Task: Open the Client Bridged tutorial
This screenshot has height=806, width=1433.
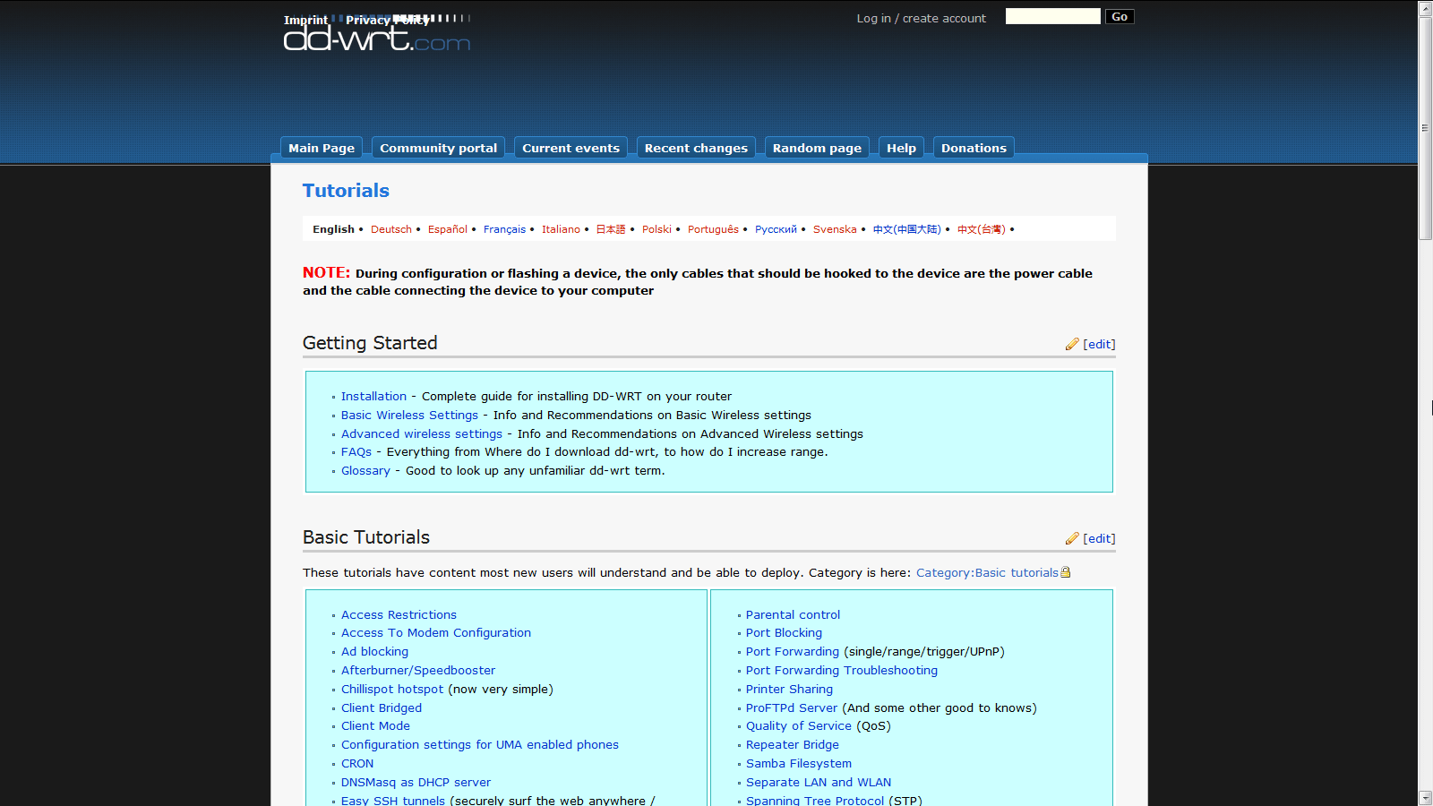Action: tap(382, 707)
